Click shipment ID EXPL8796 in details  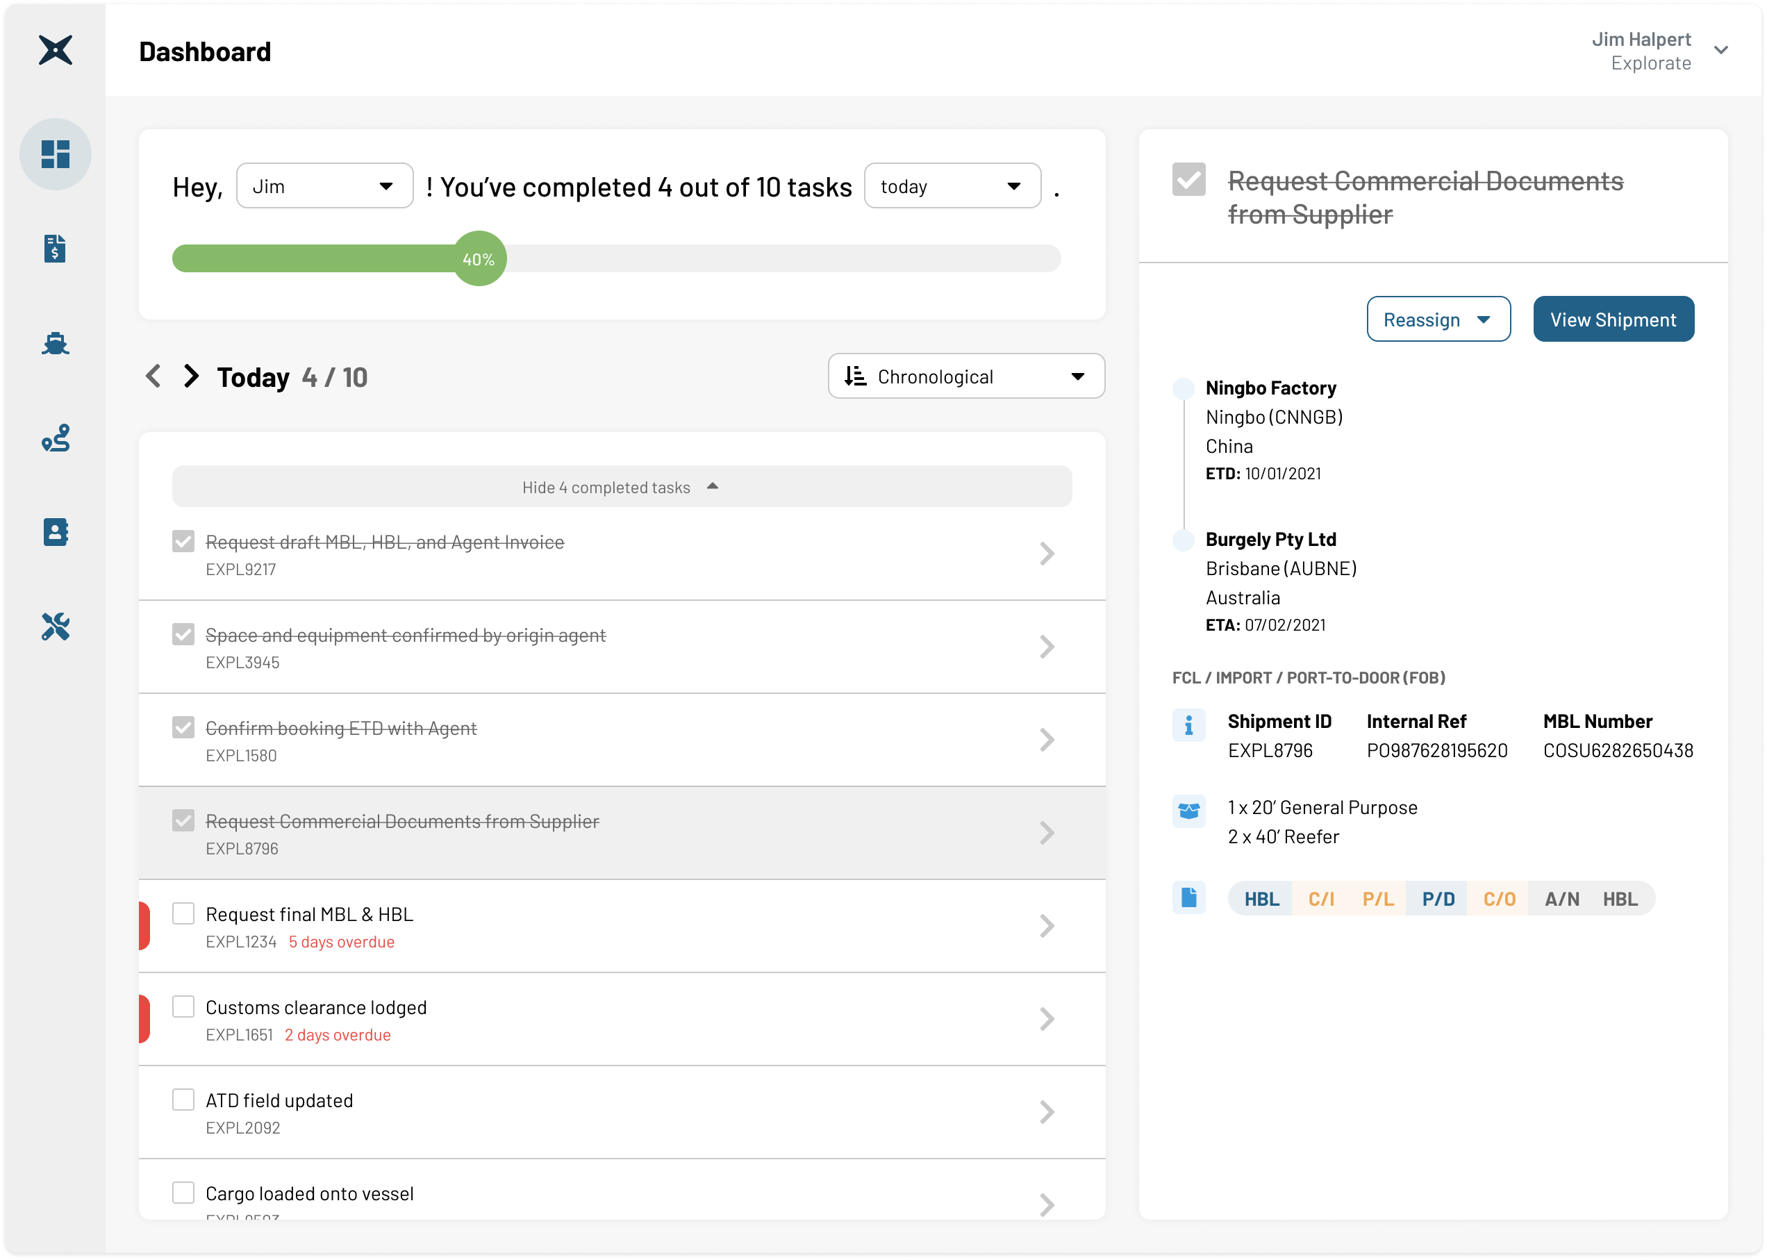click(x=1270, y=750)
